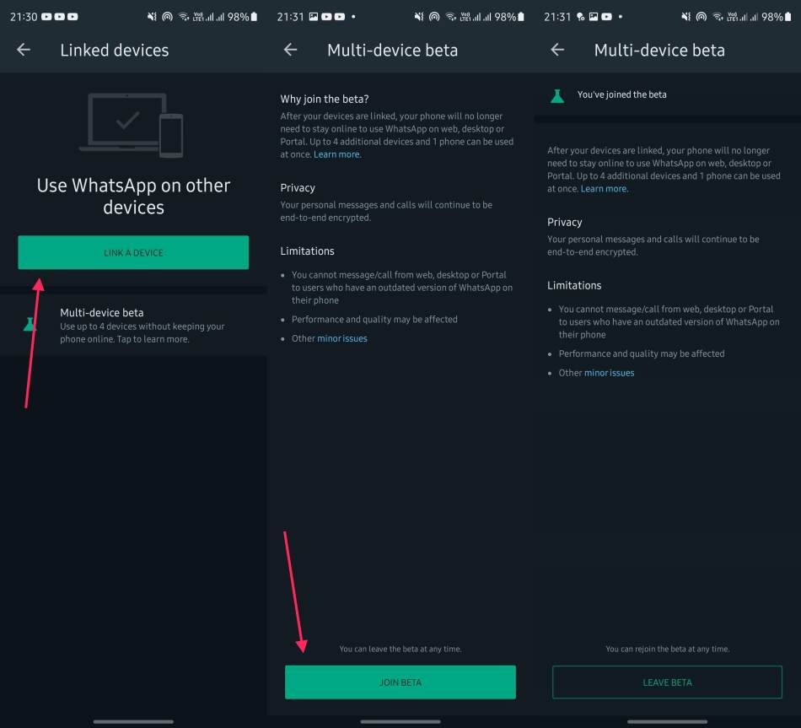Open the Multi-device beta list row

coord(133,325)
